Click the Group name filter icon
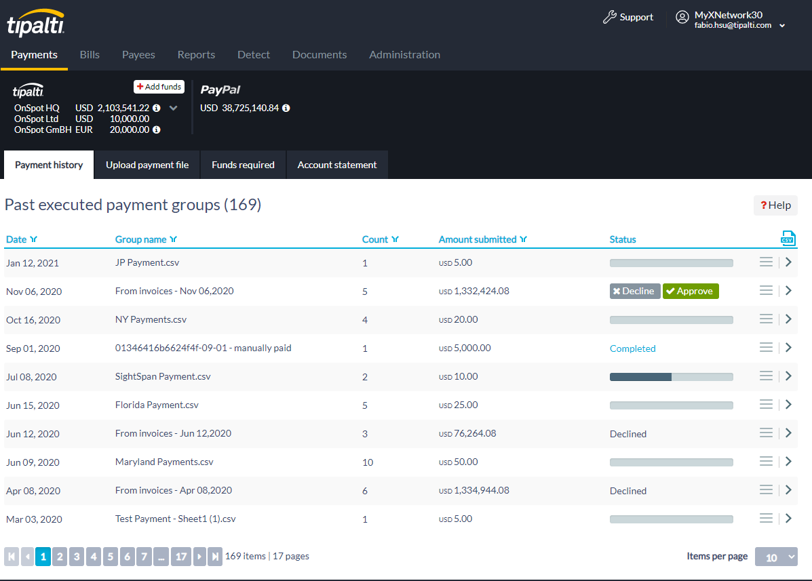 click(x=173, y=239)
